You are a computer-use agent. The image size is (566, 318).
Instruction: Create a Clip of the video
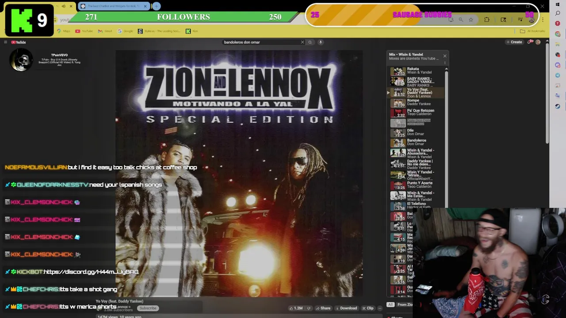point(368,308)
